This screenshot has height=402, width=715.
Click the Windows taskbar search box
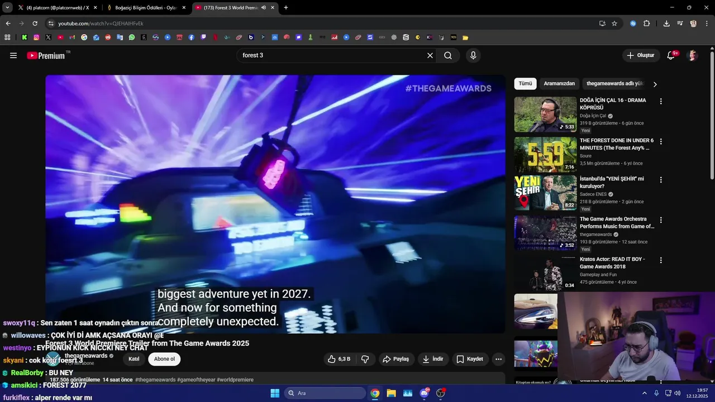pos(325,393)
